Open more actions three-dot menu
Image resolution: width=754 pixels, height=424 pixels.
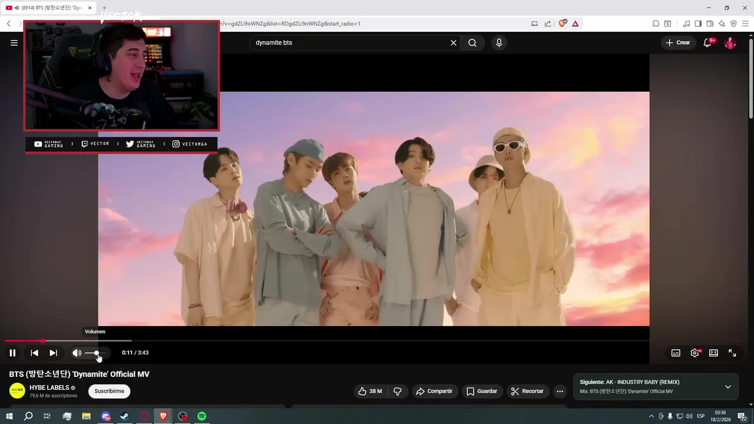(x=560, y=391)
